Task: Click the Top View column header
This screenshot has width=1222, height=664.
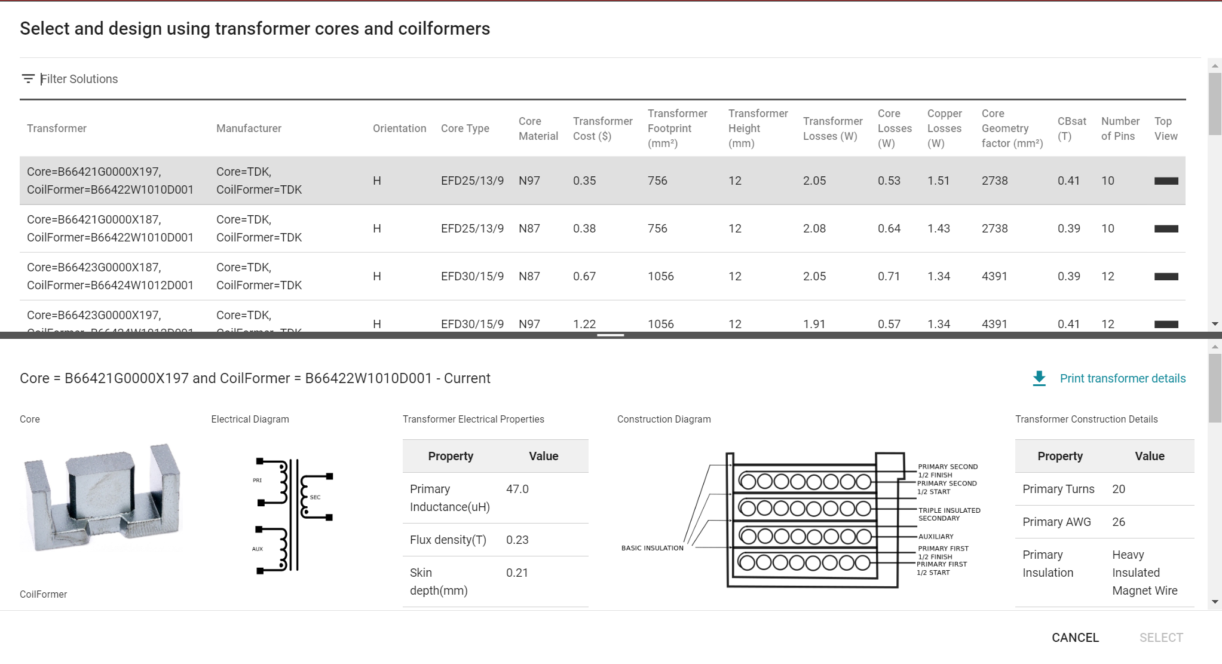Action: pyautogui.click(x=1166, y=128)
